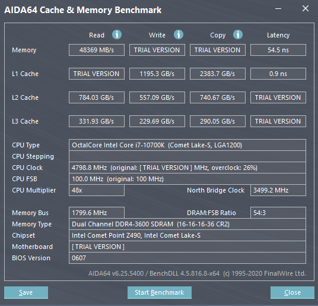Select the Memory Read value 48369 MB/s
Image resolution: width=318 pixels, height=306 pixels.
[97, 50]
